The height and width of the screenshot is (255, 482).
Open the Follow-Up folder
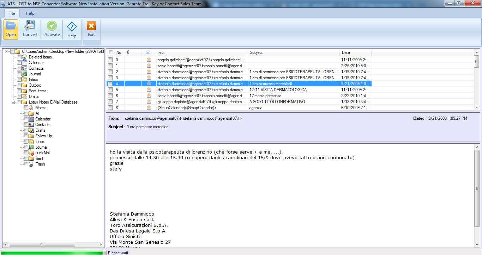click(43, 136)
